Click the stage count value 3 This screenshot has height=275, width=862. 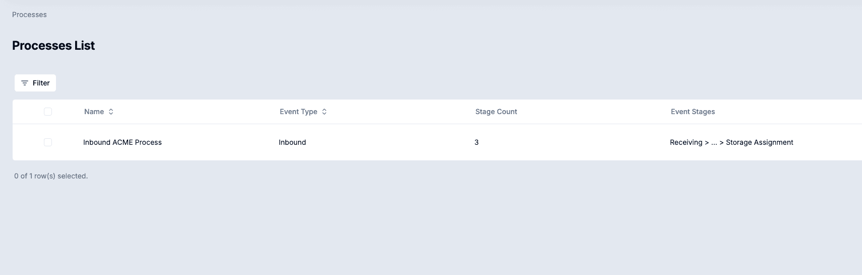(x=477, y=142)
